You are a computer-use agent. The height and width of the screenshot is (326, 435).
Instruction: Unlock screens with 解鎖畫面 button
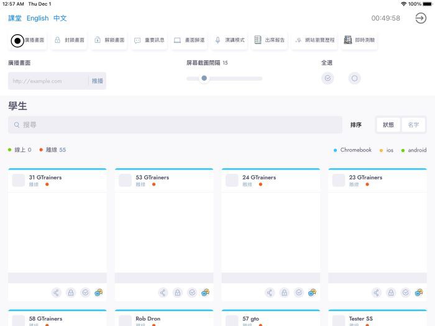coord(109,40)
